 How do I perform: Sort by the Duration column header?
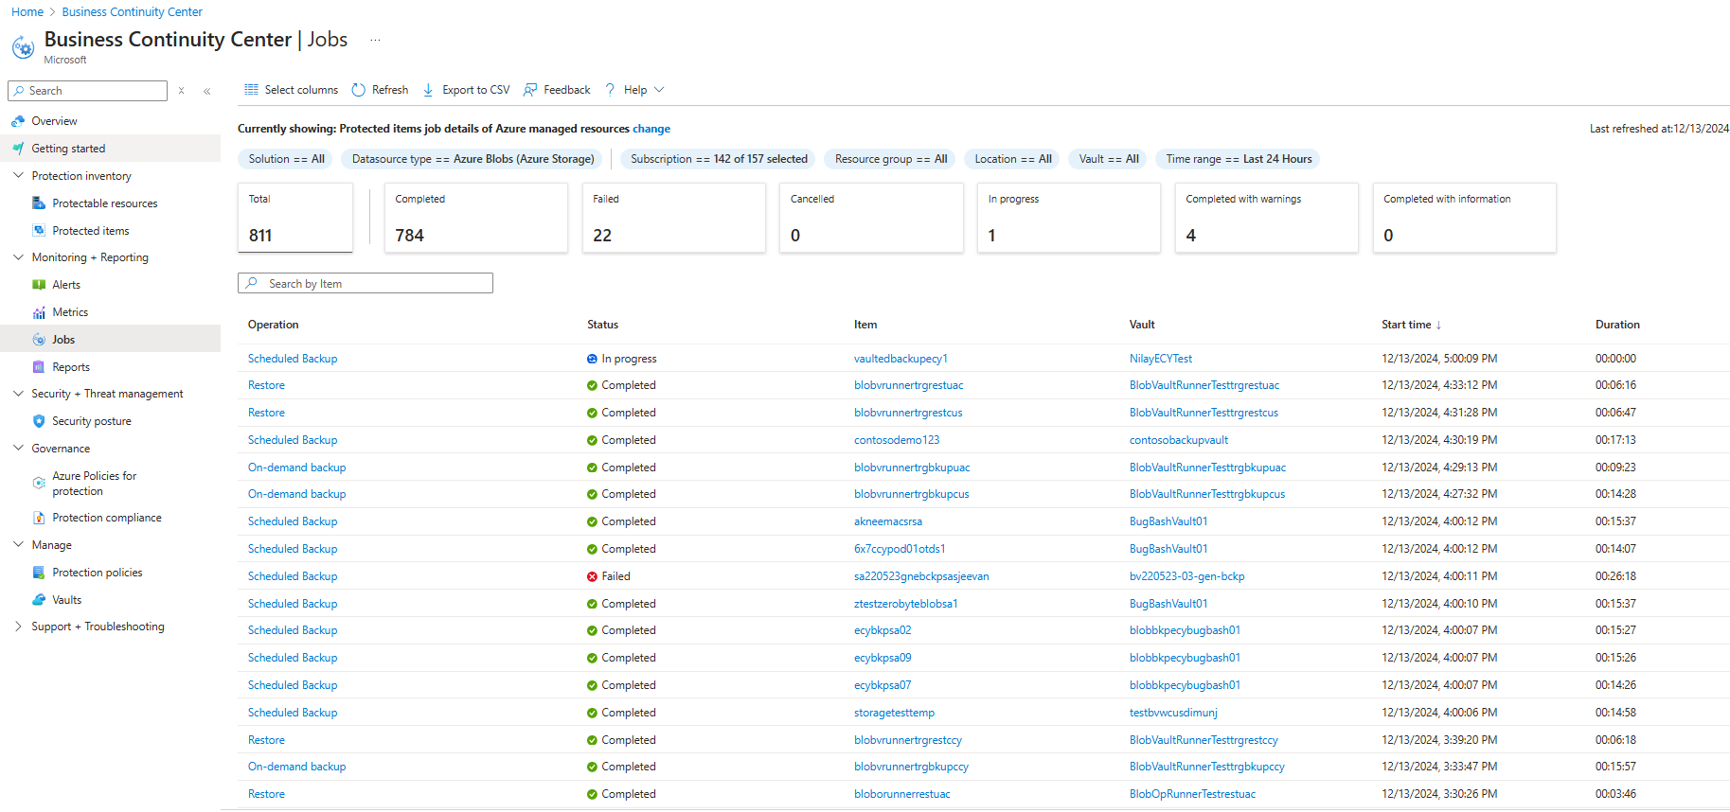pos(1617,325)
